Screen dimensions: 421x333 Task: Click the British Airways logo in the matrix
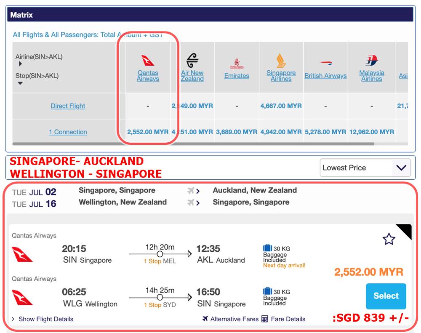[x=325, y=64]
